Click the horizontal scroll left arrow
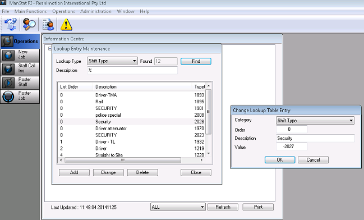Image resolution: width=364 pixels, height=220 pixels. [x=61, y=160]
